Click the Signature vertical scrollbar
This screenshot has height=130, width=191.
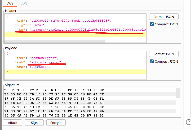click(x=178, y=93)
